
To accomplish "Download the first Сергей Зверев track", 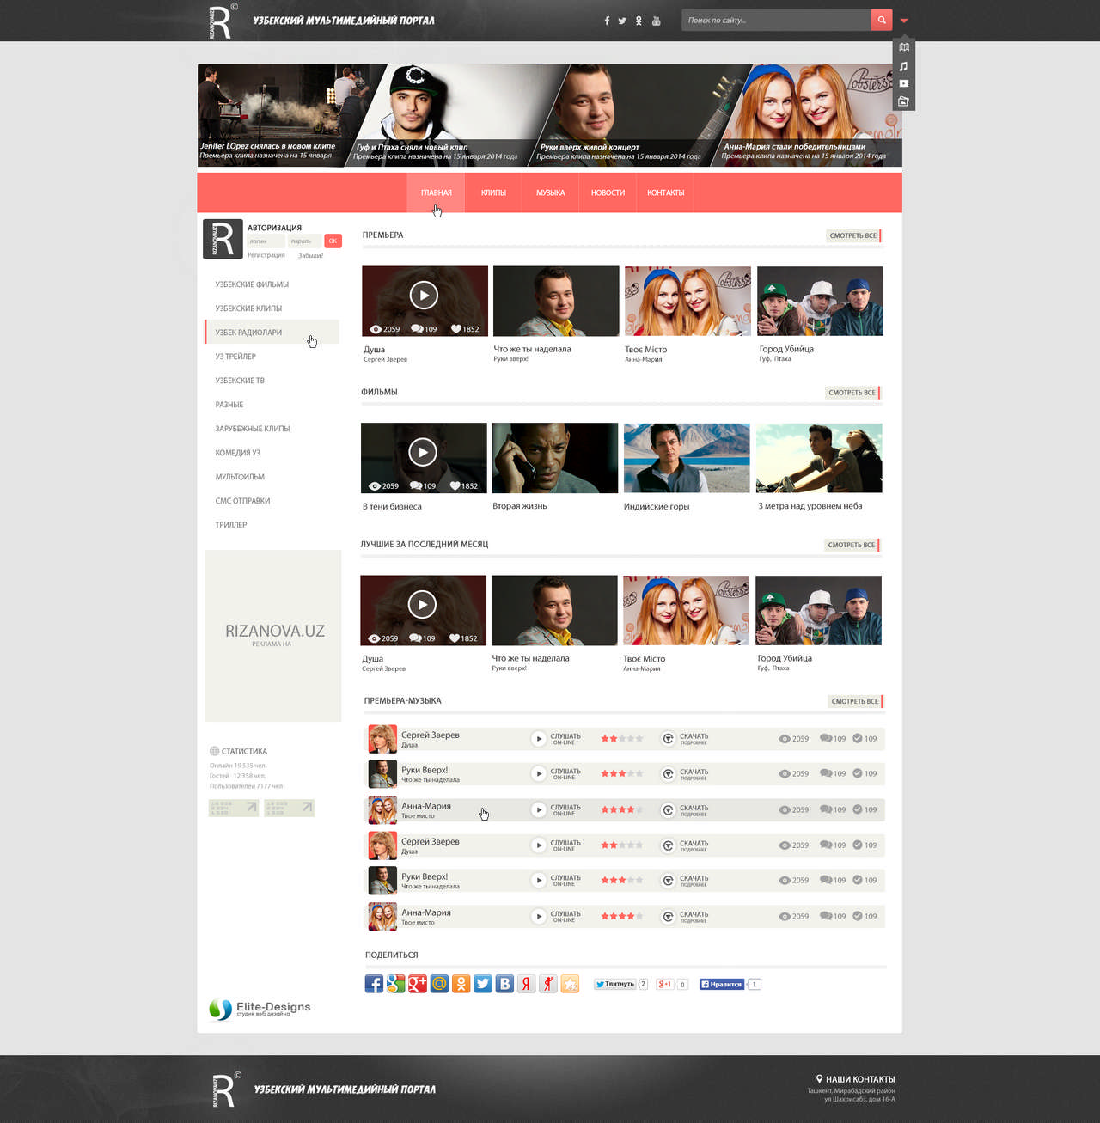I will (x=668, y=738).
